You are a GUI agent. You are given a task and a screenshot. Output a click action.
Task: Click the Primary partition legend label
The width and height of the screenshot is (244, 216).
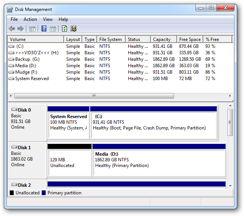click(64, 193)
